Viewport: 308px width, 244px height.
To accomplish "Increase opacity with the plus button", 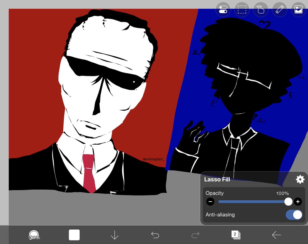I will click(298, 202).
